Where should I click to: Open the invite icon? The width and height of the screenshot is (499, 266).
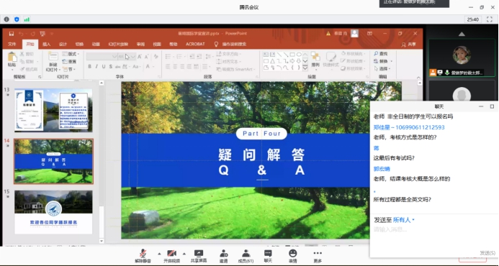click(x=223, y=256)
